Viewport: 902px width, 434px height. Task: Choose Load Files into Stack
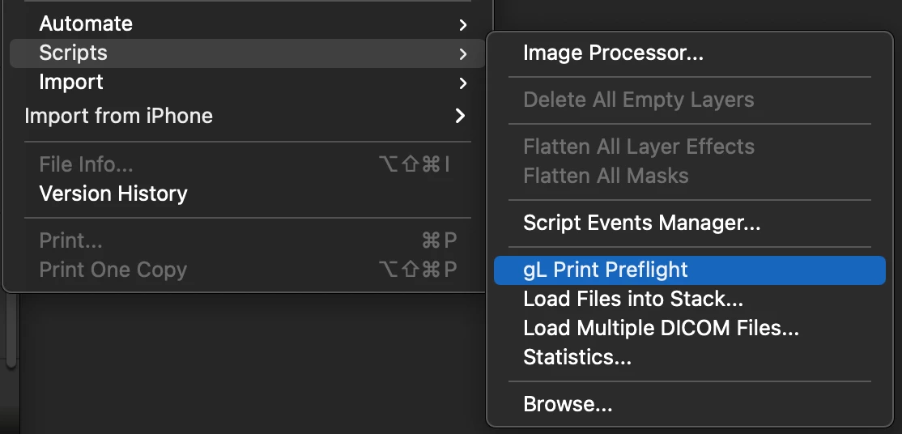tap(633, 299)
